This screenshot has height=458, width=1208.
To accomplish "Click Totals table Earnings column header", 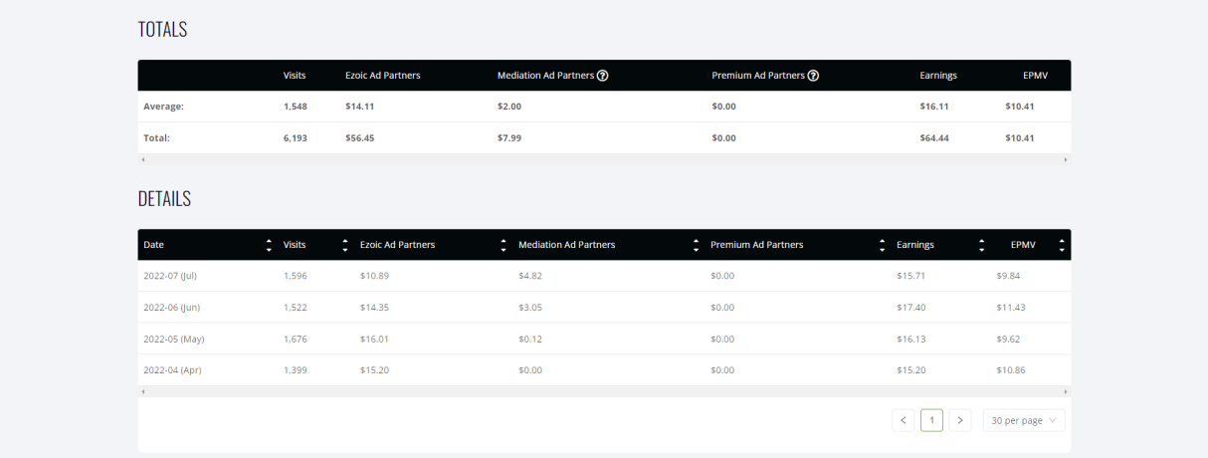I will pyautogui.click(x=938, y=76).
